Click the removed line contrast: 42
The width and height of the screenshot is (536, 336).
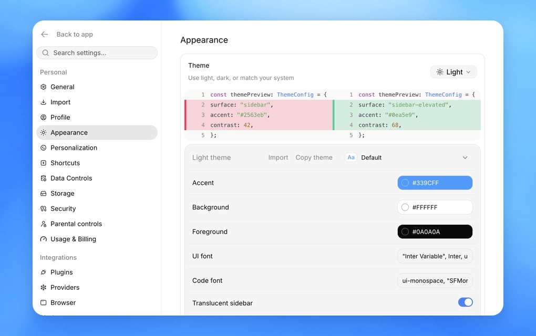pos(259,125)
